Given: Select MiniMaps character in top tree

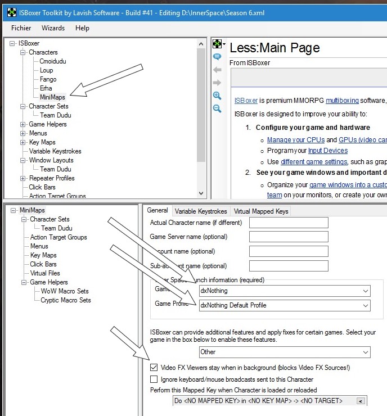Looking at the screenshot, I should point(52,97).
